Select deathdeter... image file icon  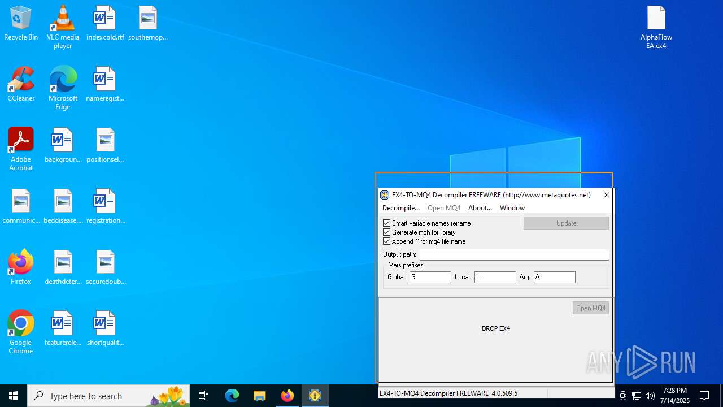pos(63,268)
